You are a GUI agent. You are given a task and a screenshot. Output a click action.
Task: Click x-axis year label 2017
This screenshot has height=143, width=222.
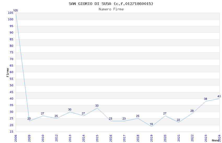coord(124,138)
